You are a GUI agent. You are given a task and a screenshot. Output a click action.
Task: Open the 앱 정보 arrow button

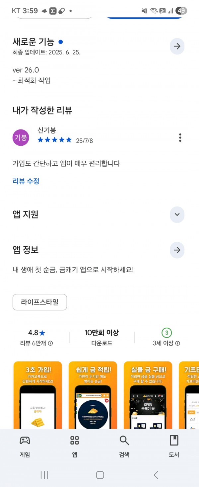pos(177,250)
